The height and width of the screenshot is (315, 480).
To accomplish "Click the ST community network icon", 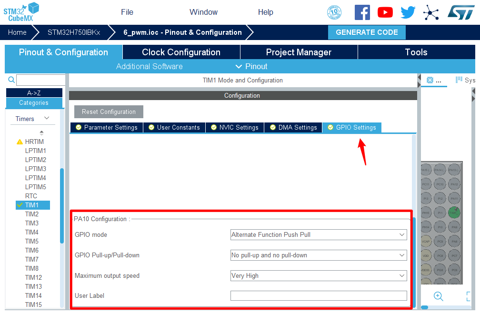I will (431, 12).
